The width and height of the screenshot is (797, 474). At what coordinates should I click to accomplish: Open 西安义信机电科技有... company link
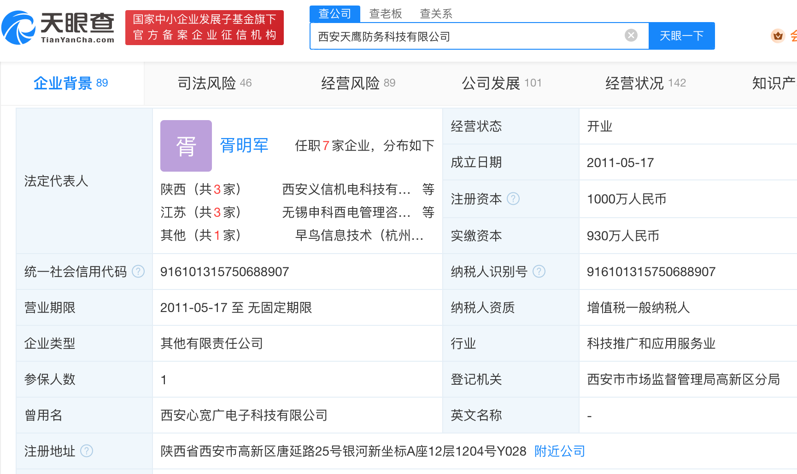click(346, 189)
